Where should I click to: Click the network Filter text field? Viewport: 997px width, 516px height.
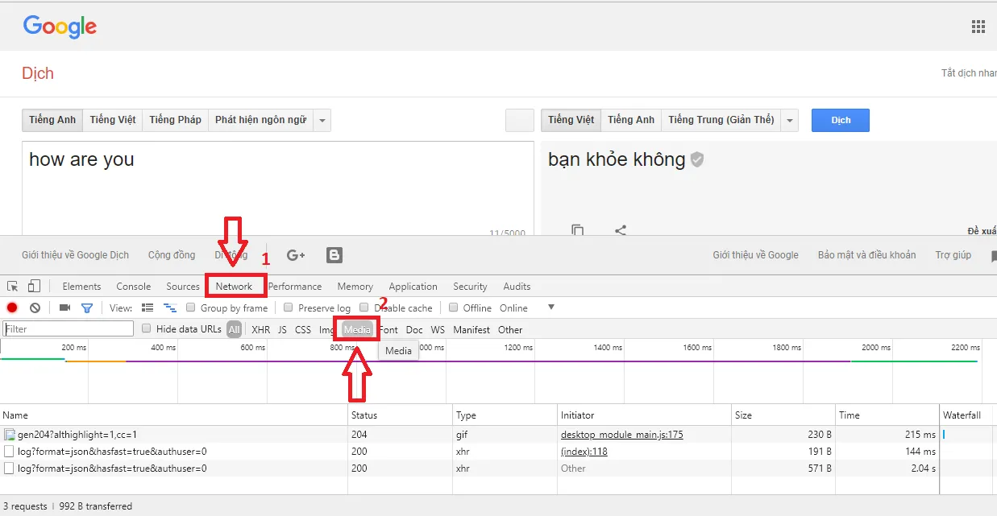(x=69, y=328)
